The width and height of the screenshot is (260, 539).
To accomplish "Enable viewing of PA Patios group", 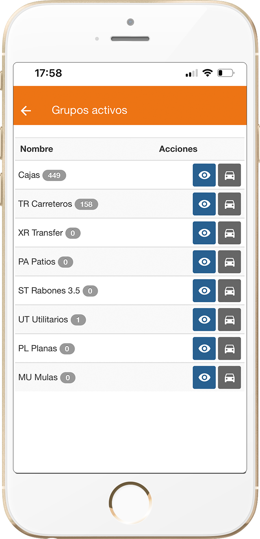I will pyautogui.click(x=204, y=262).
